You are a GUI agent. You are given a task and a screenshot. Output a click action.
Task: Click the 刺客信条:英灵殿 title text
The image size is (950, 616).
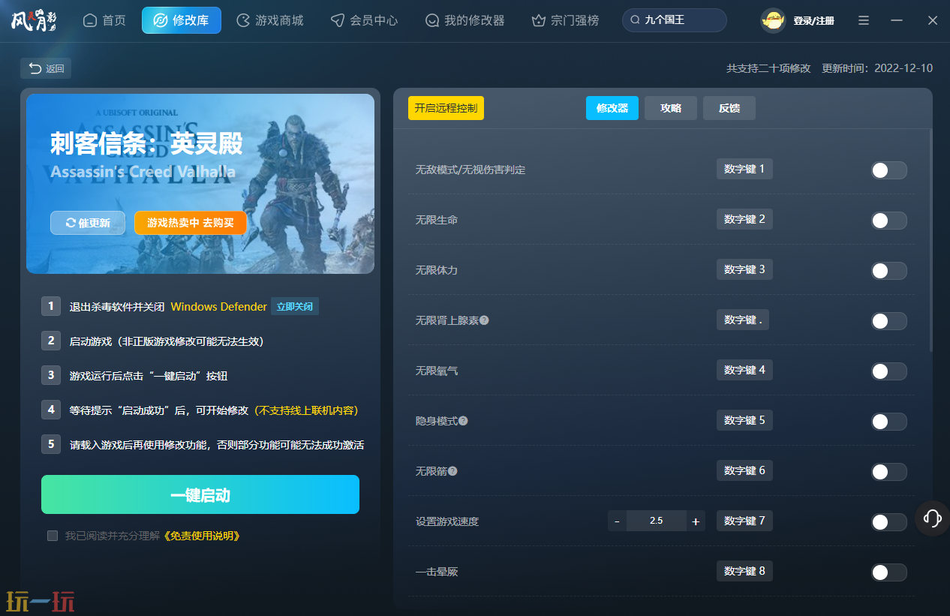point(146,143)
